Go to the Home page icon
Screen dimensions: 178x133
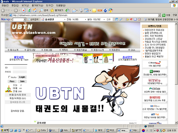pyautogui.click(x=35, y=10)
